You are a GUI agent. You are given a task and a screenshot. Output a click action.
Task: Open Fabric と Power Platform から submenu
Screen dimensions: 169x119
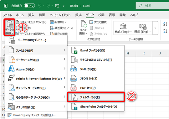coord(36,78)
